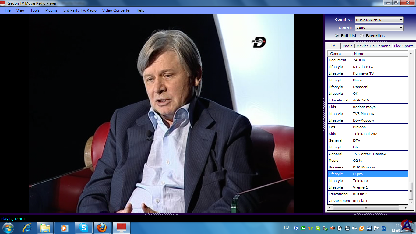The height and width of the screenshot is (234, 416).
Task: Open Skype from the taskbar
Action: coord(83,228)
